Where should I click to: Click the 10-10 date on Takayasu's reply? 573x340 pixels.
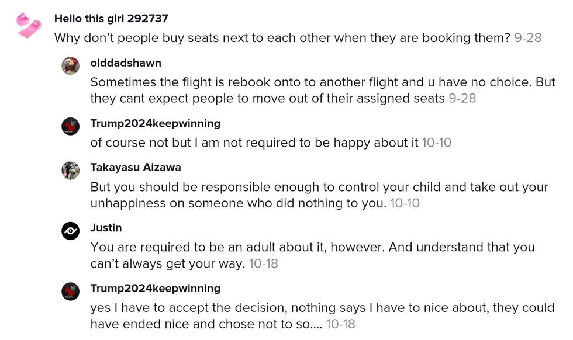405,203
